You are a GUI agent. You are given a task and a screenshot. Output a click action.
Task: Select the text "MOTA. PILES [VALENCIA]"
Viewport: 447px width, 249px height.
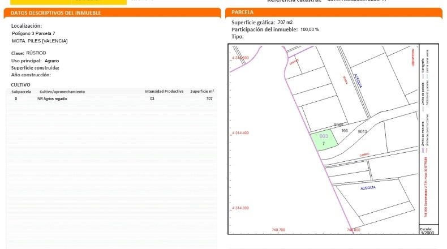pyautogui.click(x=40, y=41)
